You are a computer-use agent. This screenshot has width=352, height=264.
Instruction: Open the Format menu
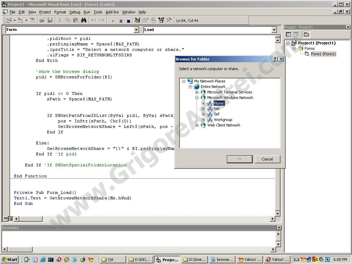pos(60,12)
